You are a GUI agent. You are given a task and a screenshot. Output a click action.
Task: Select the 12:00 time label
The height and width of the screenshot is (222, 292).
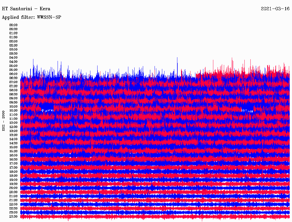tap(13, 123)
